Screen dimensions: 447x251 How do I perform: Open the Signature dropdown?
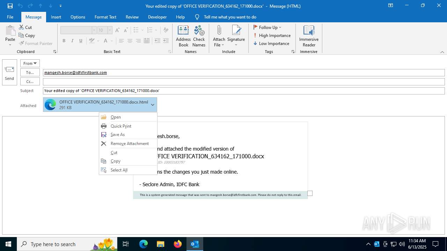pos(236,36)
